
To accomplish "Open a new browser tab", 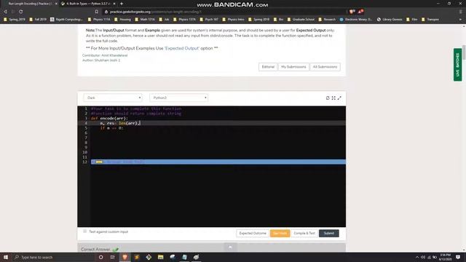I will tap(122, 4).
